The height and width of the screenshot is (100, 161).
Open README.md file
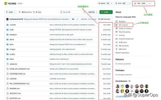pyautogui.click(x=15, y=89)
